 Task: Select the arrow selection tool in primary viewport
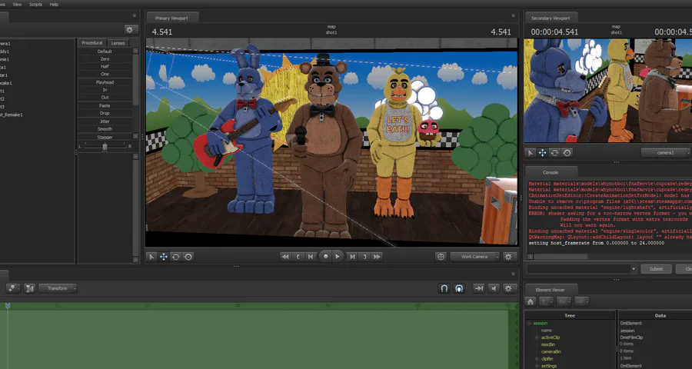(x=151, y=257)
